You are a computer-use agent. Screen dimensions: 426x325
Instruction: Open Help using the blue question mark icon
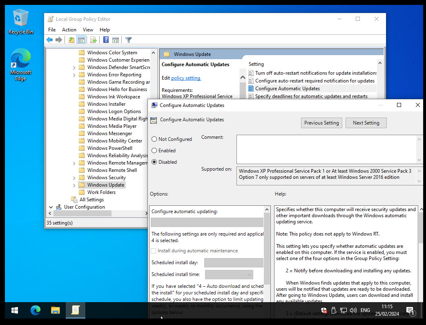(106, 40)
